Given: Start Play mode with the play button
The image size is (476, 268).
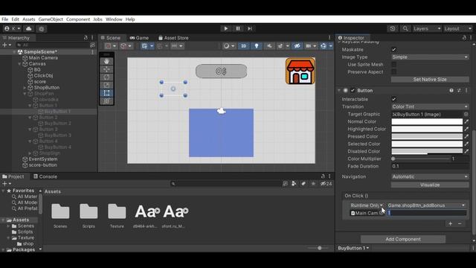Looking at the screenshot, I should click(225, 28).
